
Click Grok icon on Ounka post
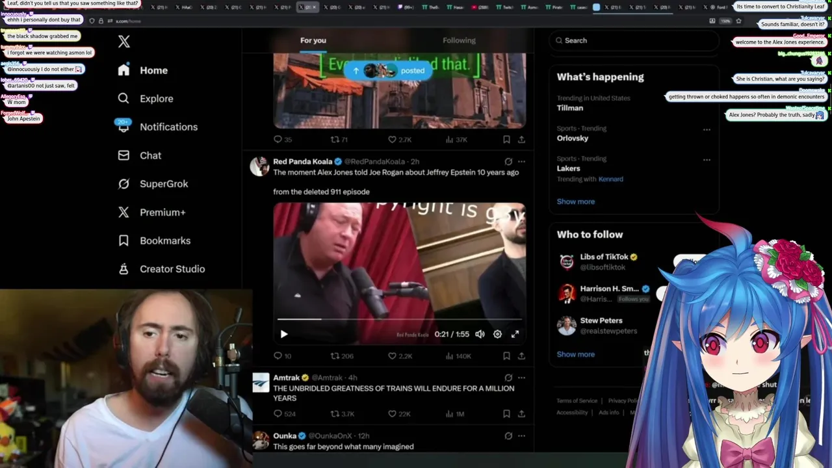pos(508,435)
